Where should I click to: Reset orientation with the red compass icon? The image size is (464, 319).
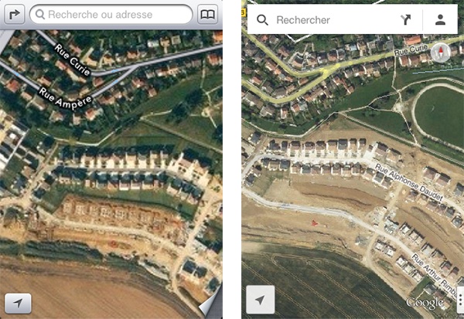point(441,53)
